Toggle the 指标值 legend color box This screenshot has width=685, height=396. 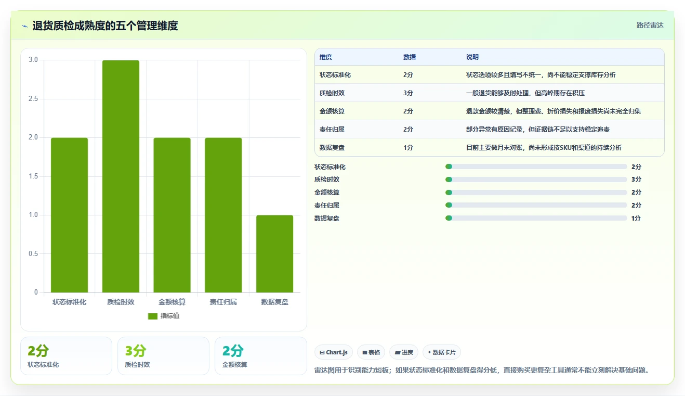pos(153,316)
